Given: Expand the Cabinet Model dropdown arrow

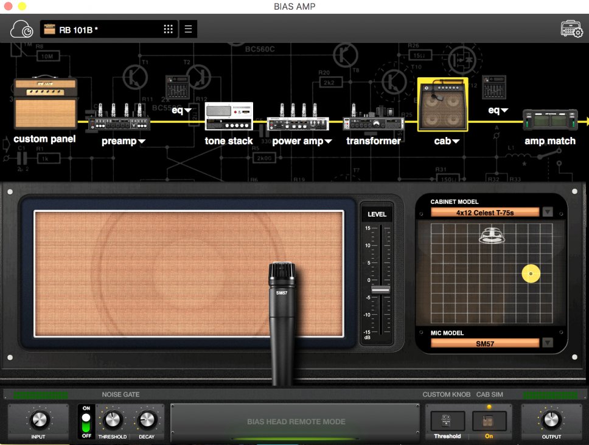Looking at the screenshot, I should click(x=548, y=212).
